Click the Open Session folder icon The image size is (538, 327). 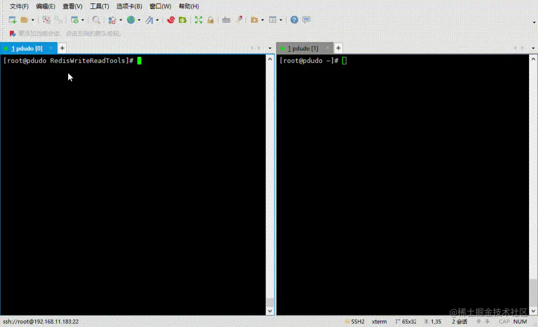pos(24,20)
